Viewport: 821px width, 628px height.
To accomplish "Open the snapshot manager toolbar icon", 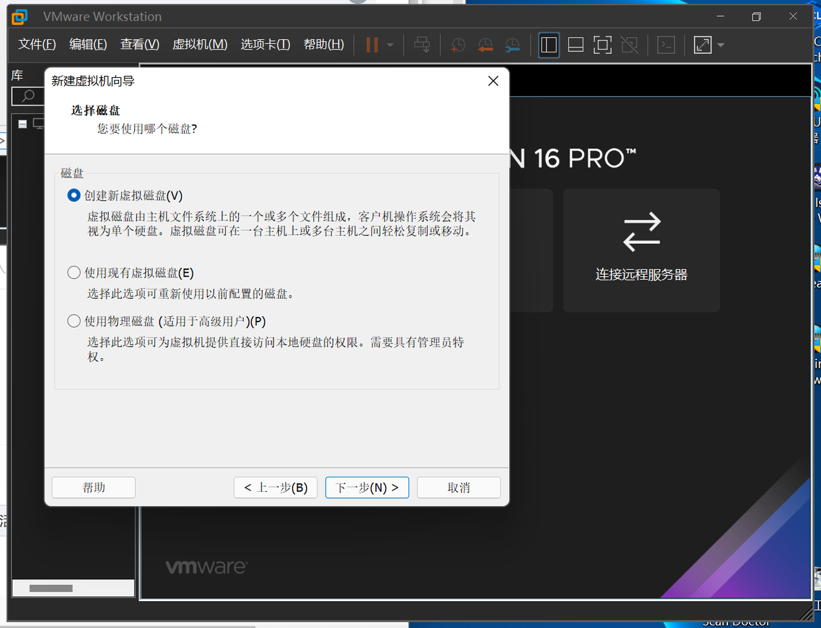I will (x=512, y=45).
